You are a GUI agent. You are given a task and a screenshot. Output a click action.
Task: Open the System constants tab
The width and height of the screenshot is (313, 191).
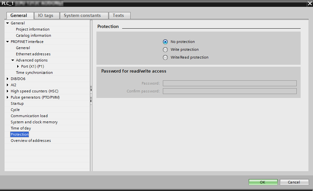tap(82, 15)
